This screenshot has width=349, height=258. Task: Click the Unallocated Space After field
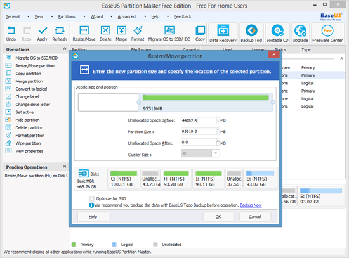click(199, 143)
